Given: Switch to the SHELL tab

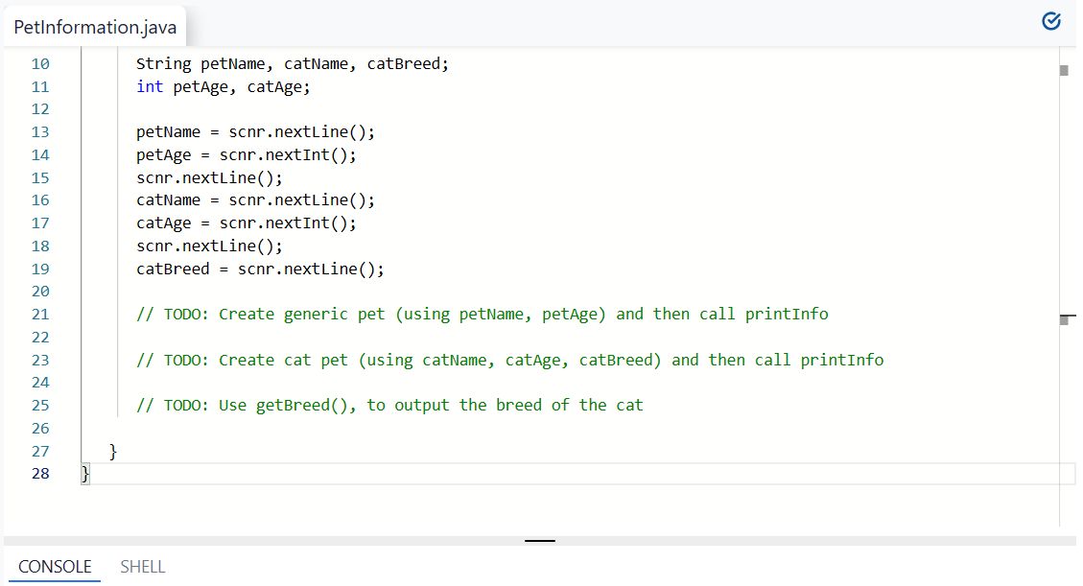Looking at the screenshot, I should (x=142, y=566).
